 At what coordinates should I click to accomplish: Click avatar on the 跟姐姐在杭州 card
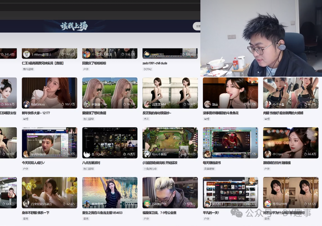coord(268,154)
